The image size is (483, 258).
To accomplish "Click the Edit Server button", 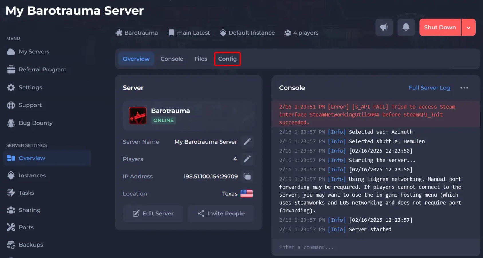I will tap(153, 213).
